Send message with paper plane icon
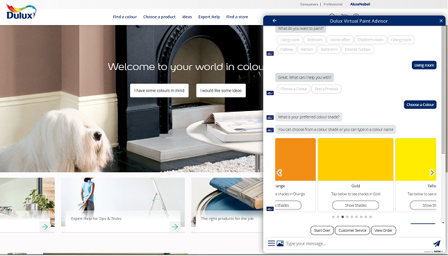Viewport: 448px width, 256px height. coord(437,243)
